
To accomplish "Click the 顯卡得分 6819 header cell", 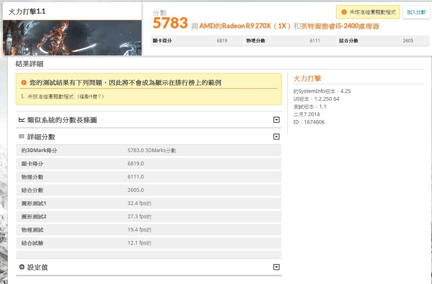I will (x=197, y=41).
